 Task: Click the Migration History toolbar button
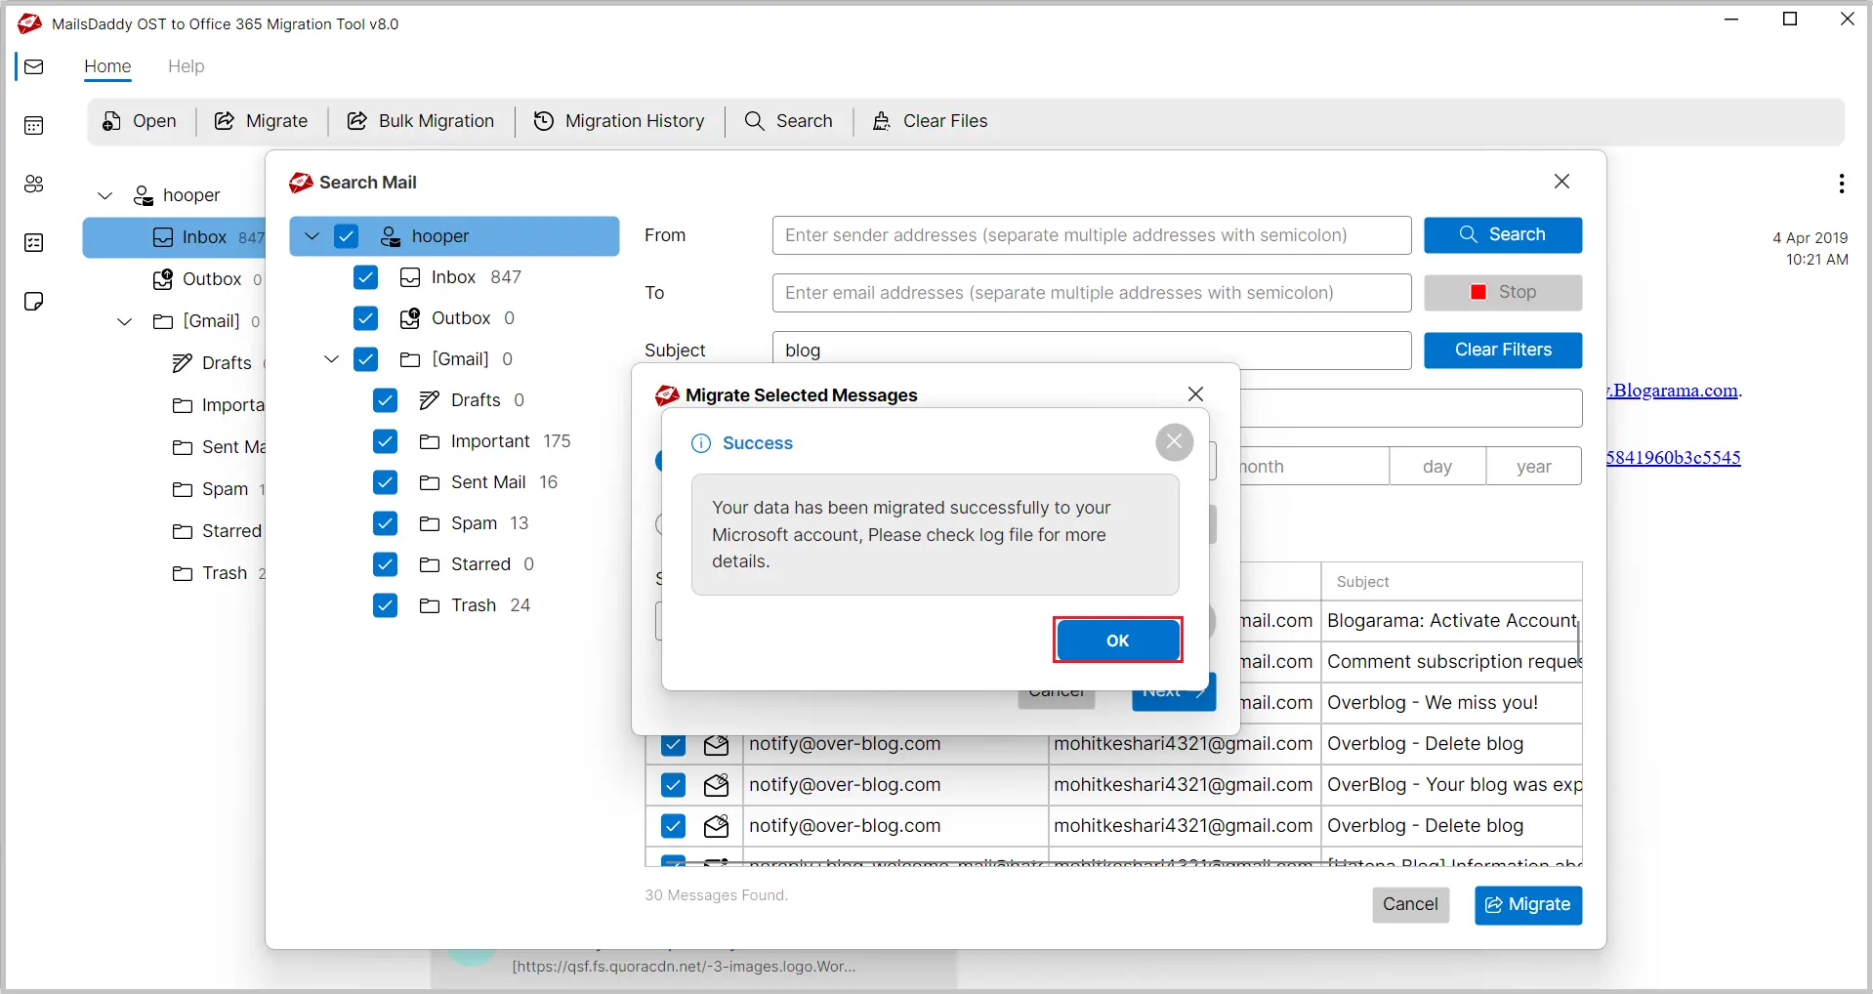[619, 121]
